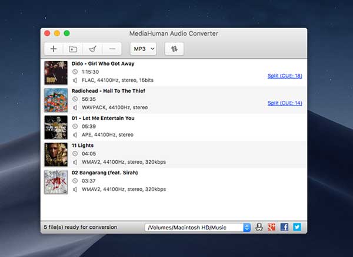This screenshot has height=257, width=353.
Task: Click the 56:35 duration text
Action: point(89,99)
